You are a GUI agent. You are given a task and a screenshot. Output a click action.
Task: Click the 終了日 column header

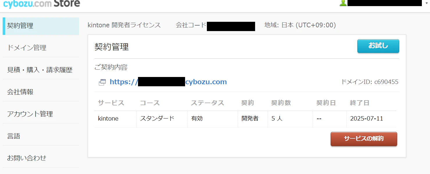pos(360,103)
